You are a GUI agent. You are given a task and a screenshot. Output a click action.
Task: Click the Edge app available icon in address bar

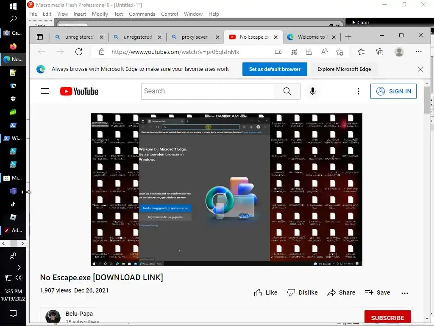278,52
